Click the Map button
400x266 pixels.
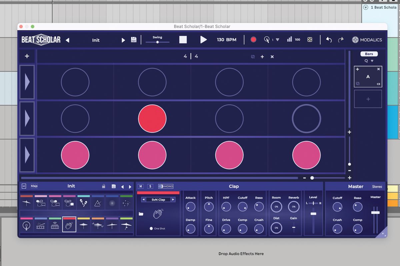click(x=33, y=186)
